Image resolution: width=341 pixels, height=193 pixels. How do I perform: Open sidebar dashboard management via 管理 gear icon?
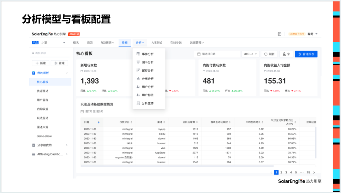coord(56,63)
